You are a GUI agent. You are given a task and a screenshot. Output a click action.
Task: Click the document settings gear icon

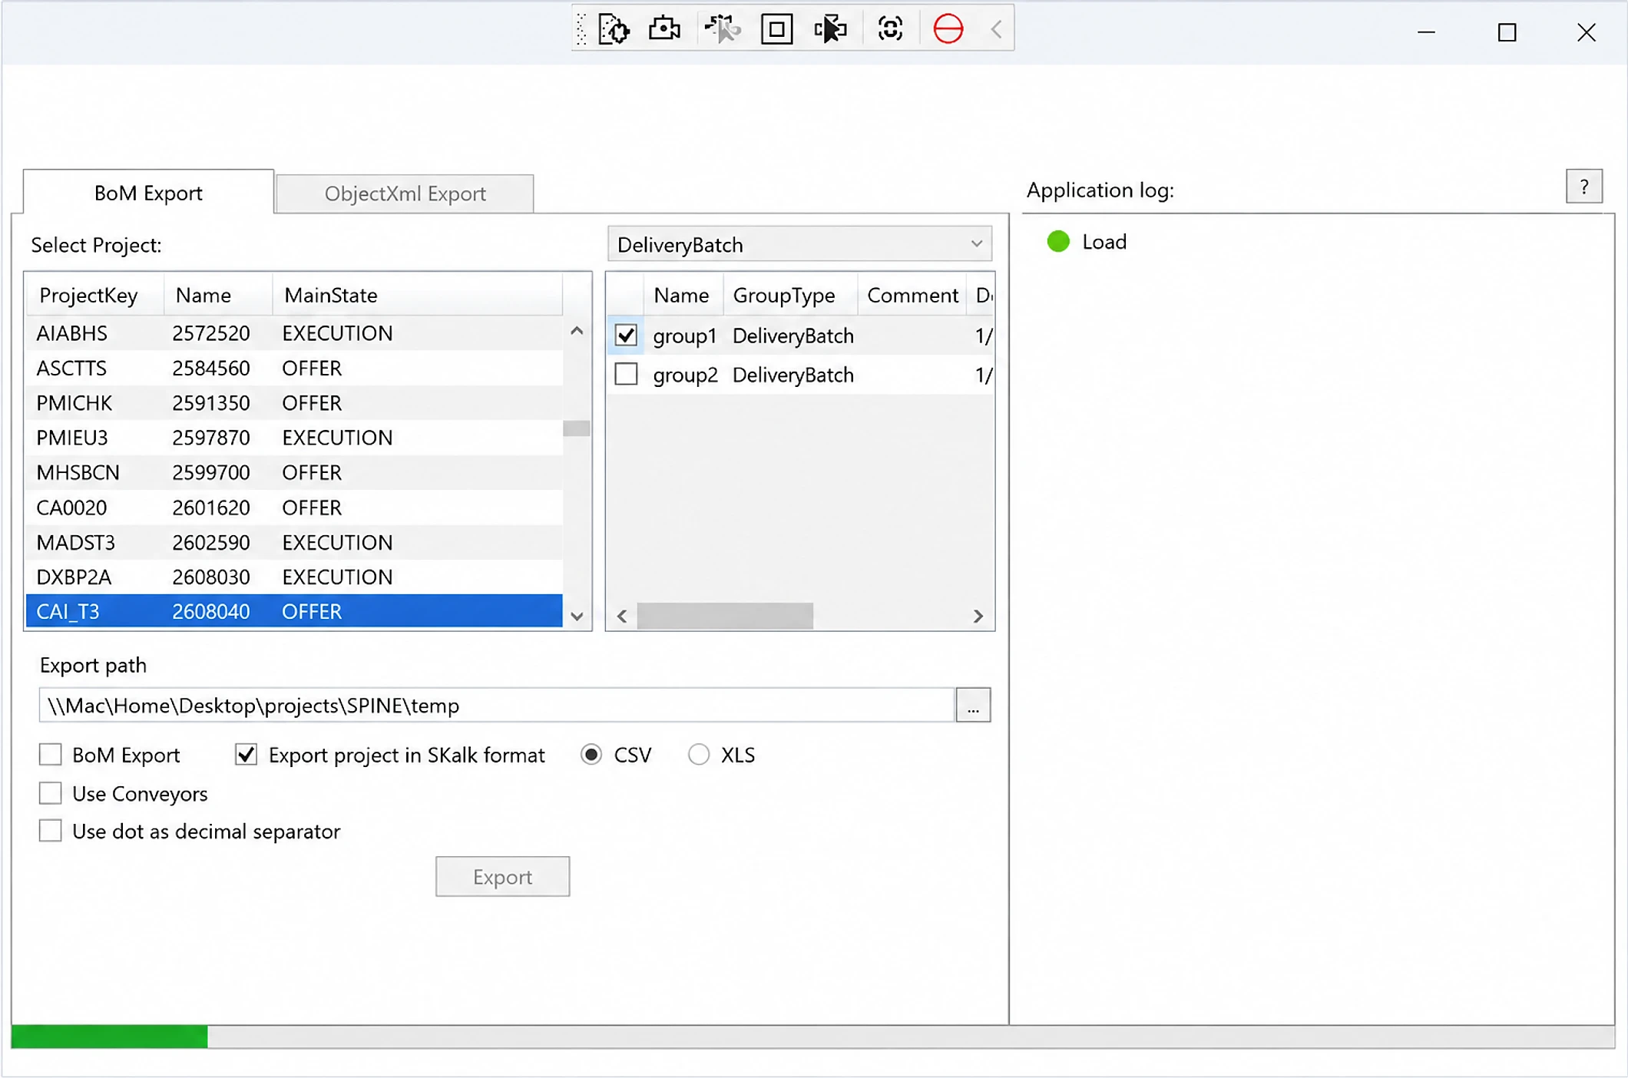click(614, 30)
